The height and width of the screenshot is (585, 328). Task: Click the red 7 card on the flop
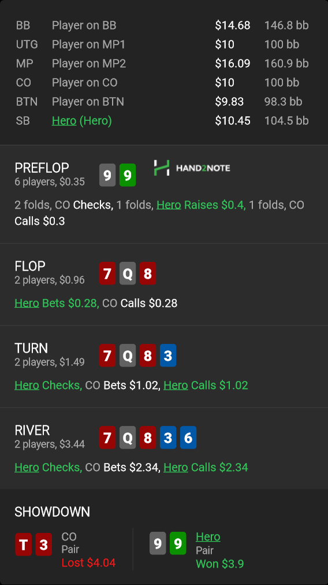[x=107, y=273]
